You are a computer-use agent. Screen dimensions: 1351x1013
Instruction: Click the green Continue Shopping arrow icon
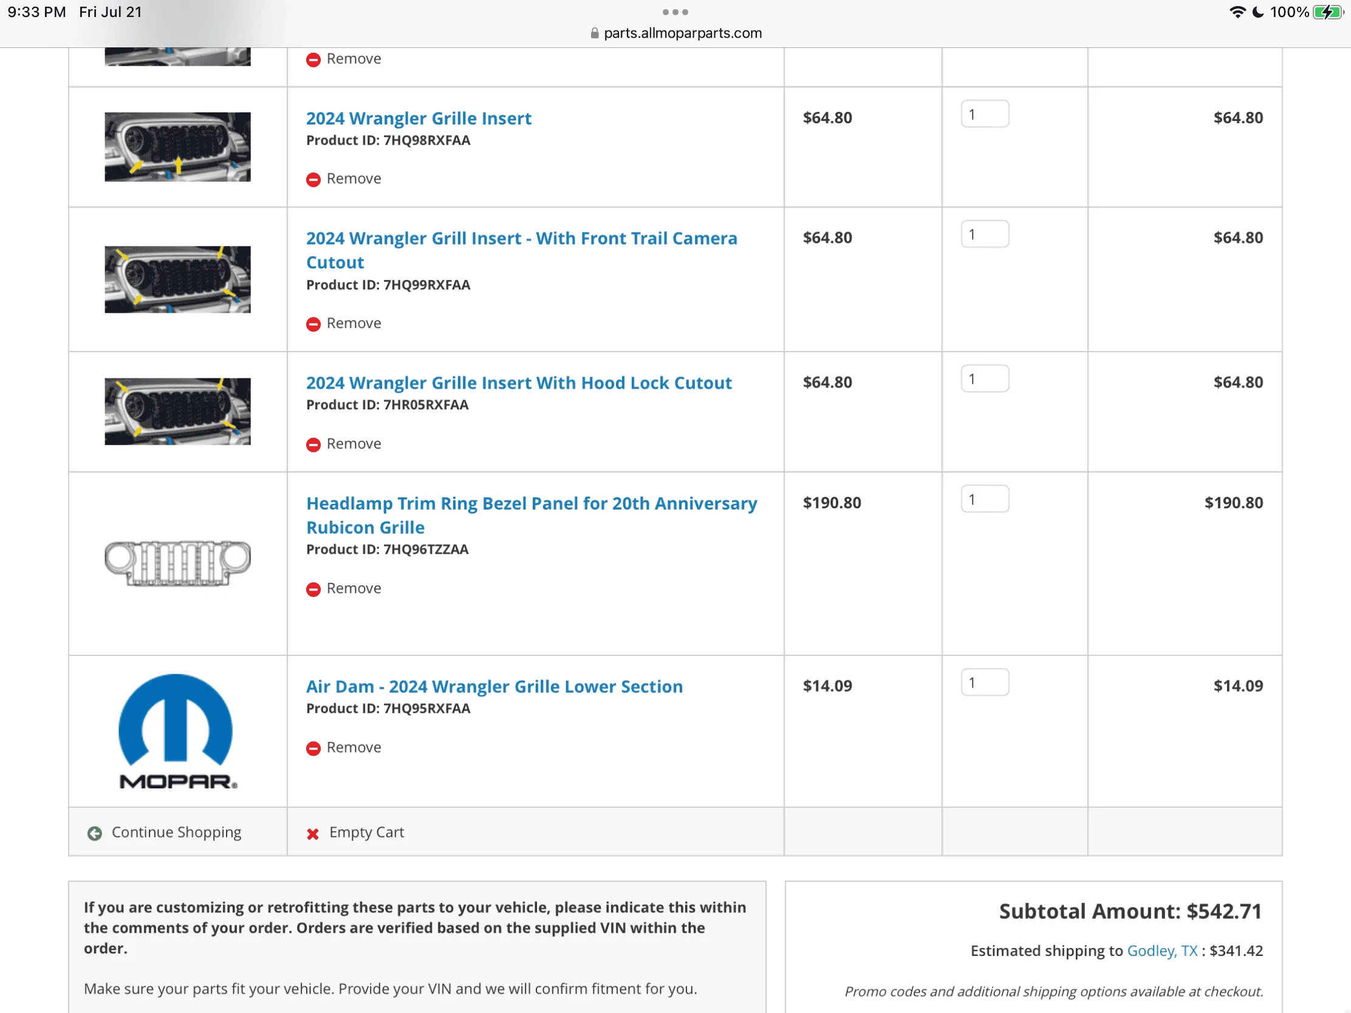point(95,833)
